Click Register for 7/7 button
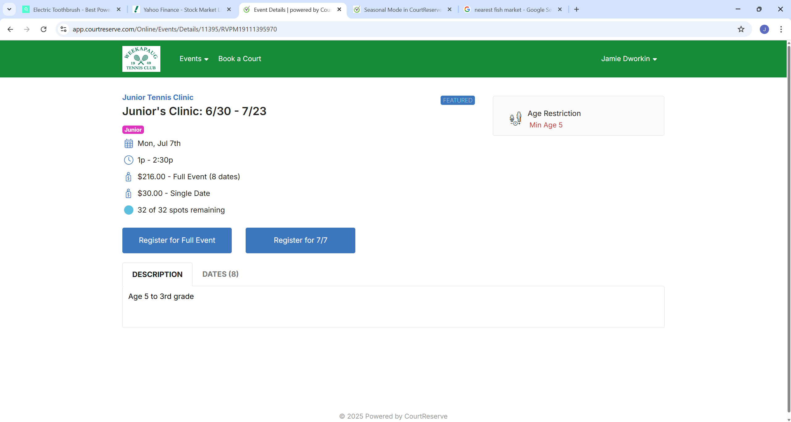Viewport: 791px width, 422px height. [300, 240]
